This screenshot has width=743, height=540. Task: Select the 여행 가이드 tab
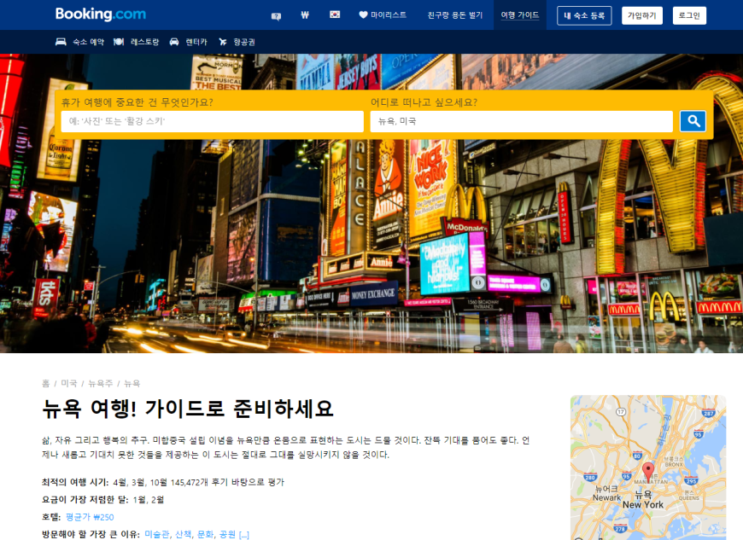pyautogui.click(x=520, y=15)
